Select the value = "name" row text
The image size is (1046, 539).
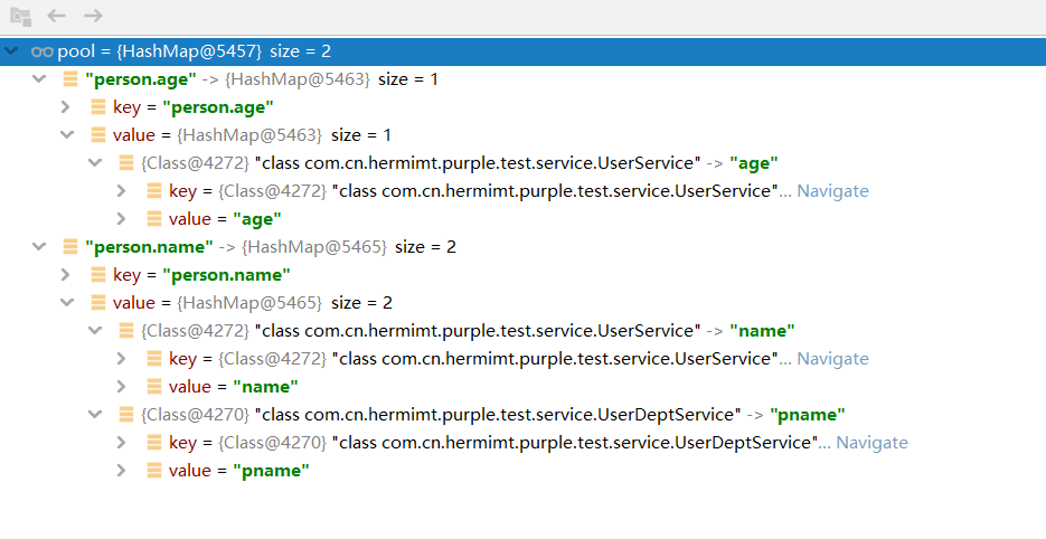coord(233,387)
